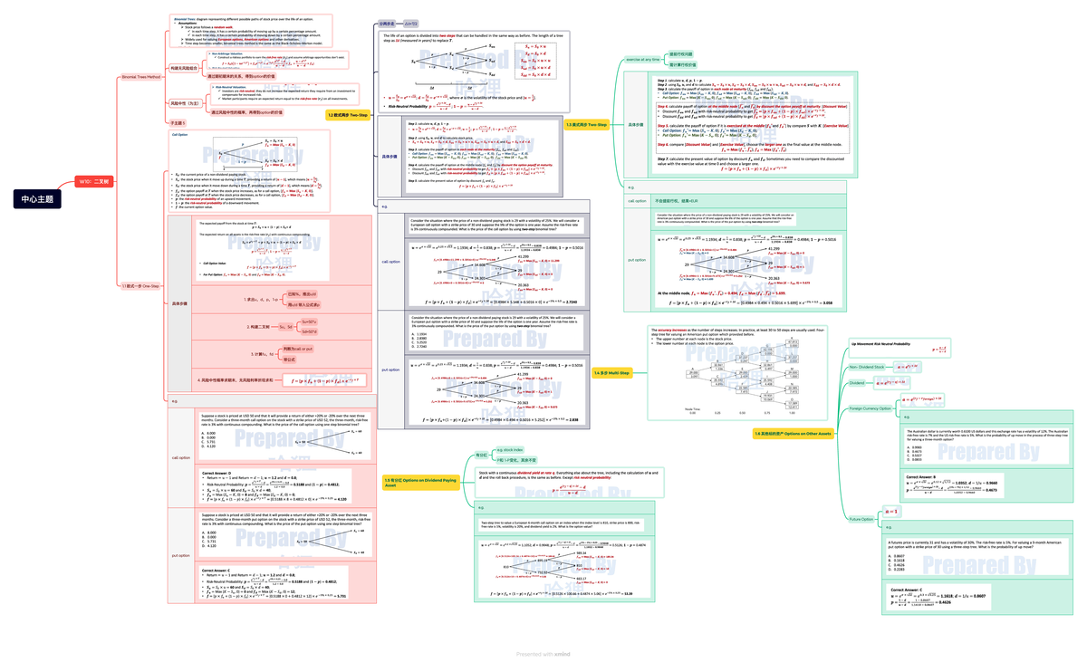Select the exercise at any time node
The width and height of the screenshot is (1087, 662).
pos(642,60)
